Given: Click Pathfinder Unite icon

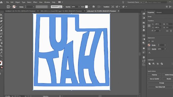Looking at the screenshot, I should pyautogui.click(x=149, y=64).
